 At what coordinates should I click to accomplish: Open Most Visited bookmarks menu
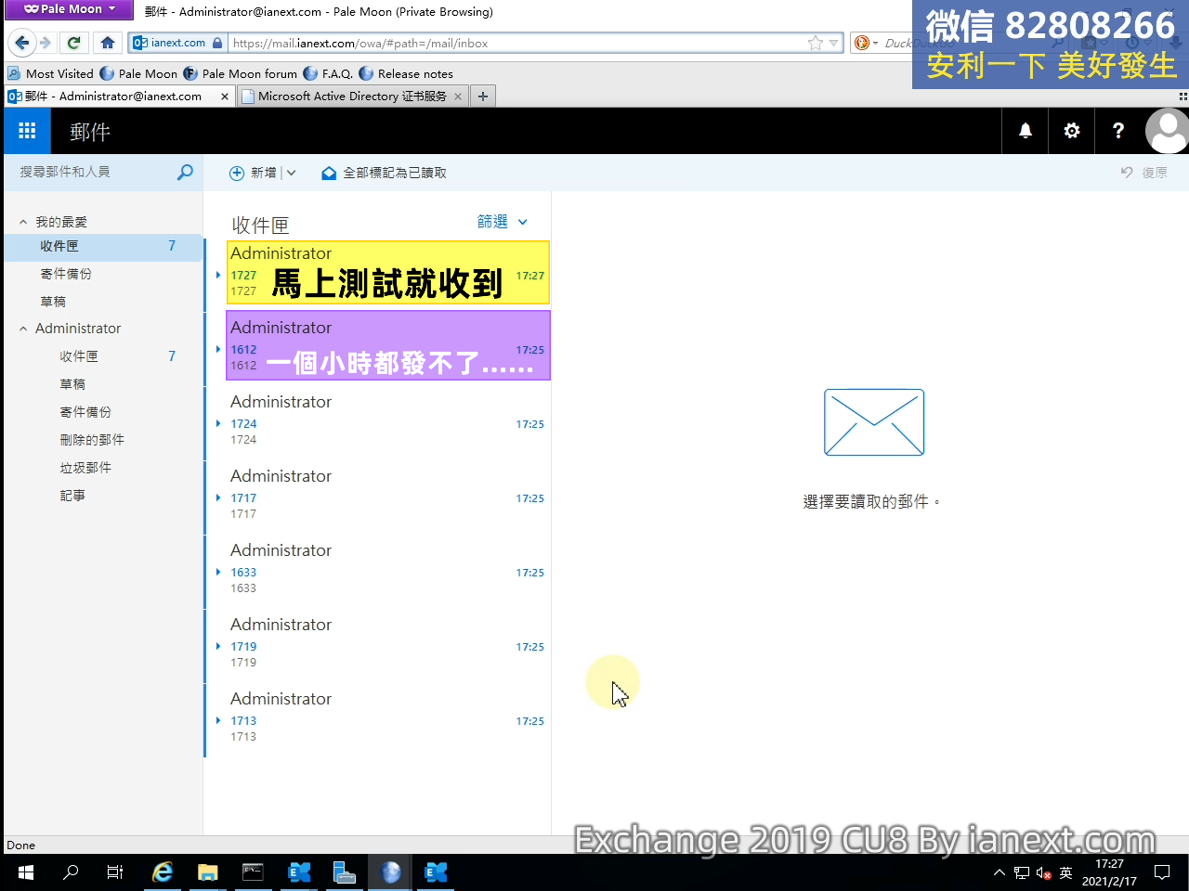pos(51,73)
